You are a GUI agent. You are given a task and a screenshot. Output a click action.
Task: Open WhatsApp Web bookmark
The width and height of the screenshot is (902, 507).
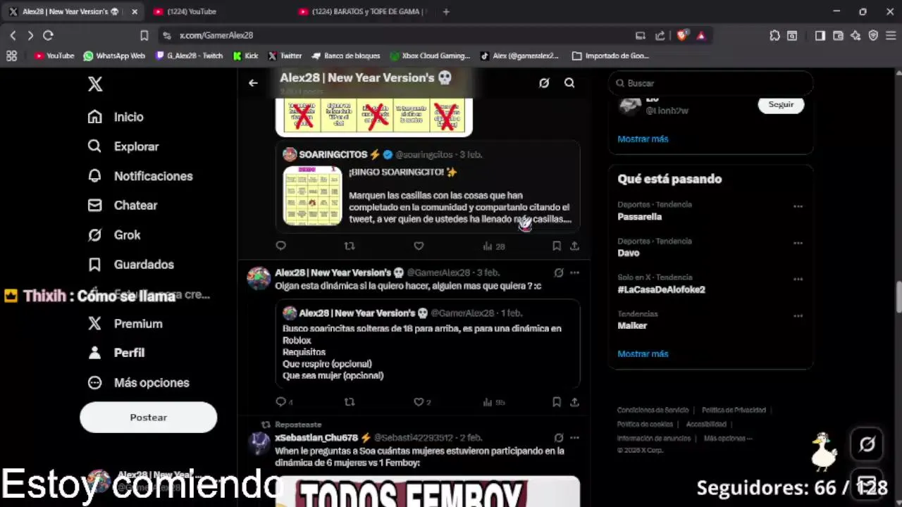113,56
